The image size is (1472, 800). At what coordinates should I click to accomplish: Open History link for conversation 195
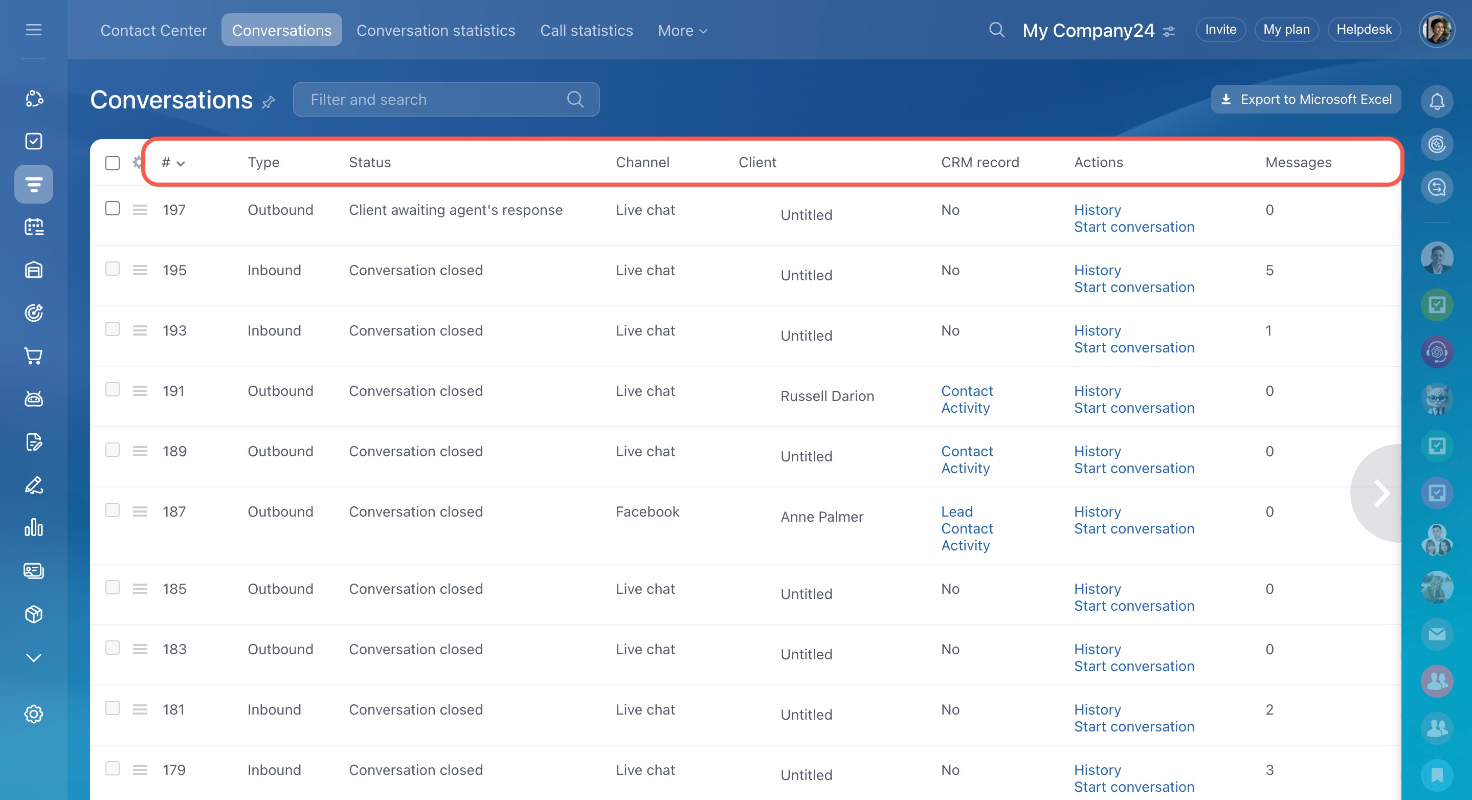pos(1097,270)
